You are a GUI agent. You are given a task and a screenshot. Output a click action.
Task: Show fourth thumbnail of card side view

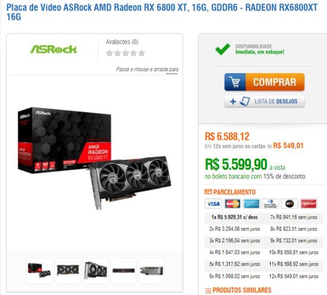(x=124, y=271)
